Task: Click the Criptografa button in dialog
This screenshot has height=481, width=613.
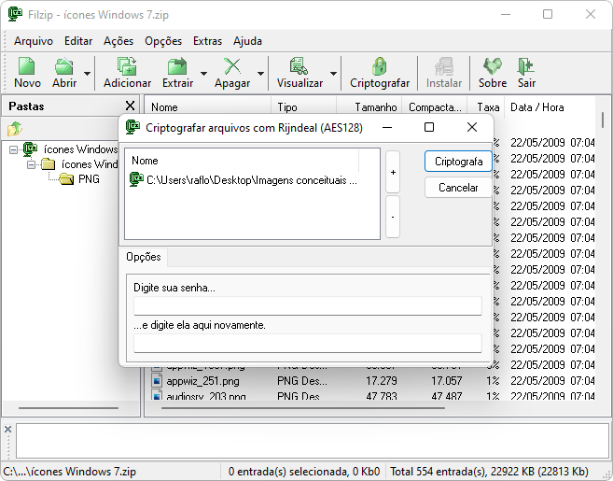Action: coord(458,162)
